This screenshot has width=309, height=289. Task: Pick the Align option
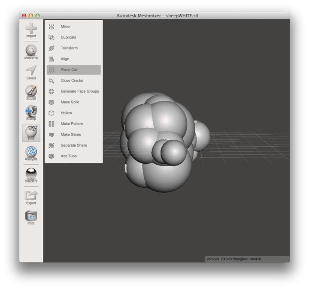[x=65, y=59]
